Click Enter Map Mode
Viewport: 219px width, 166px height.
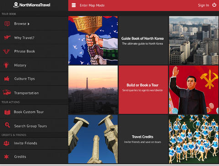pyautogui.click(x=92, y=6)
